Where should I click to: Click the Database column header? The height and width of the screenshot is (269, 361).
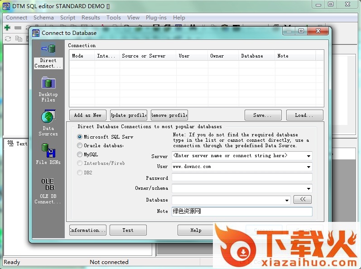tap(257, 56)
